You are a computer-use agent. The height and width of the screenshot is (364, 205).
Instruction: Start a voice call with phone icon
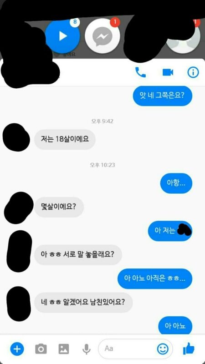(140, 72)
